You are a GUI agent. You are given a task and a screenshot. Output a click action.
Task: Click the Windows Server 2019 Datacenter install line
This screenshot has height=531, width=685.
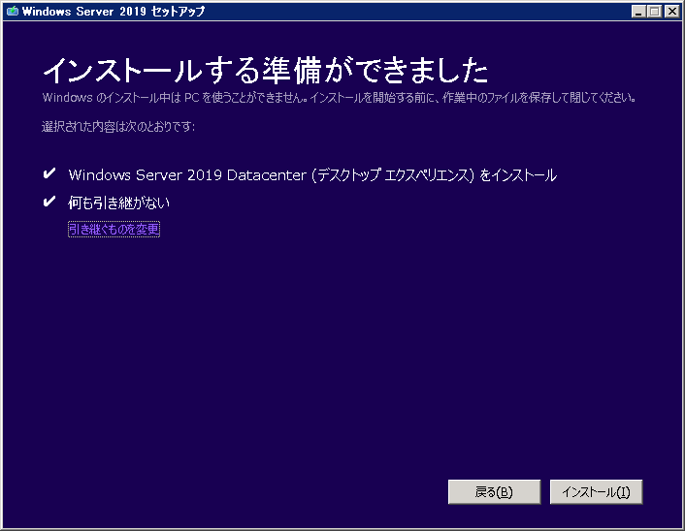click(x=312, y=175)
